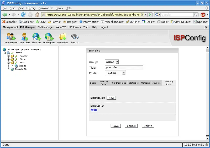
Task: Expand the Clients tree node
Action: pos(8,59)
